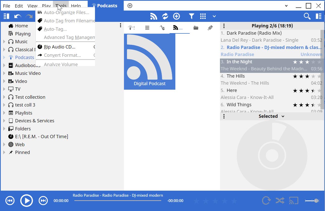
Task: Toggle repeat playback mode
Action: click(266, 200)
